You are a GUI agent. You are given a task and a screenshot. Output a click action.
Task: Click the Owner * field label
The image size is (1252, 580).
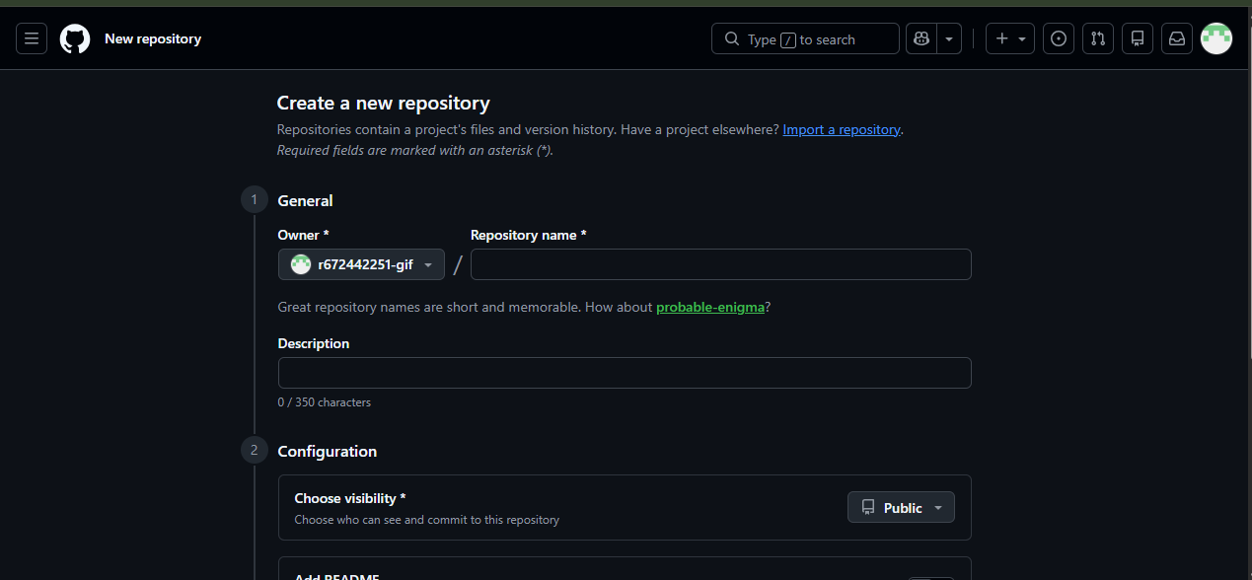(x=304, y=235)
